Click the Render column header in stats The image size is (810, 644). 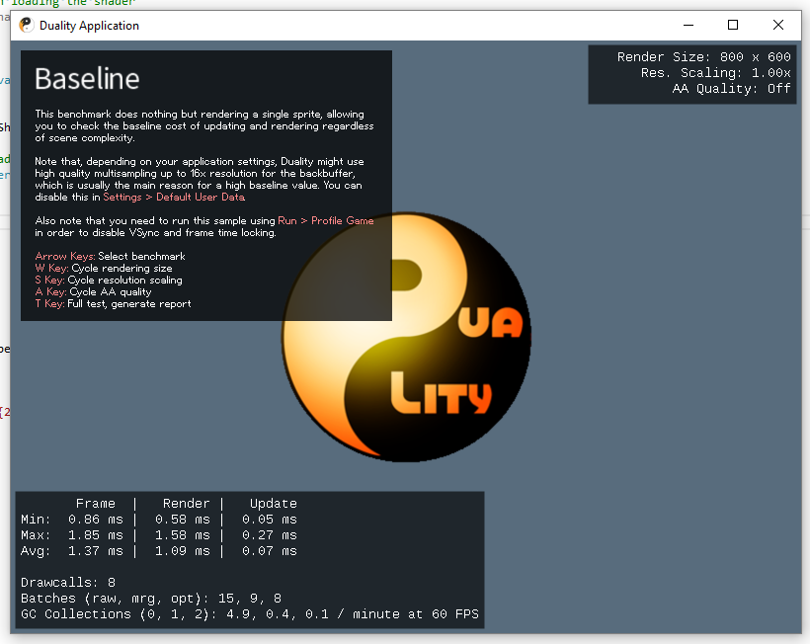(186, 504)
